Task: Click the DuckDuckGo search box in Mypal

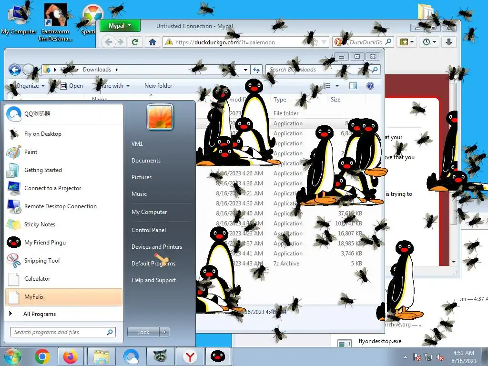Action: (363, 42)
